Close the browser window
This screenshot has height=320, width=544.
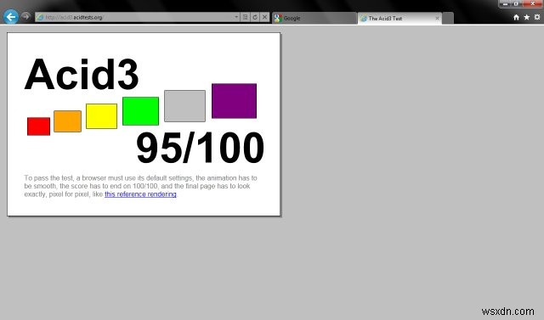(x=533, y=3)
